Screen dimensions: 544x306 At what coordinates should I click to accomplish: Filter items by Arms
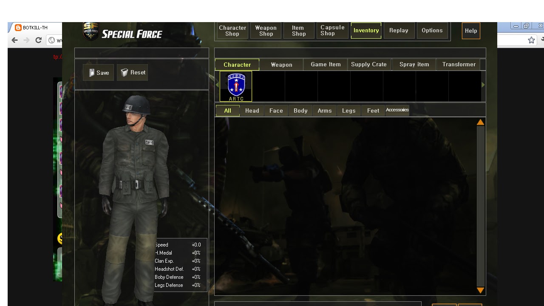[325, 111]
